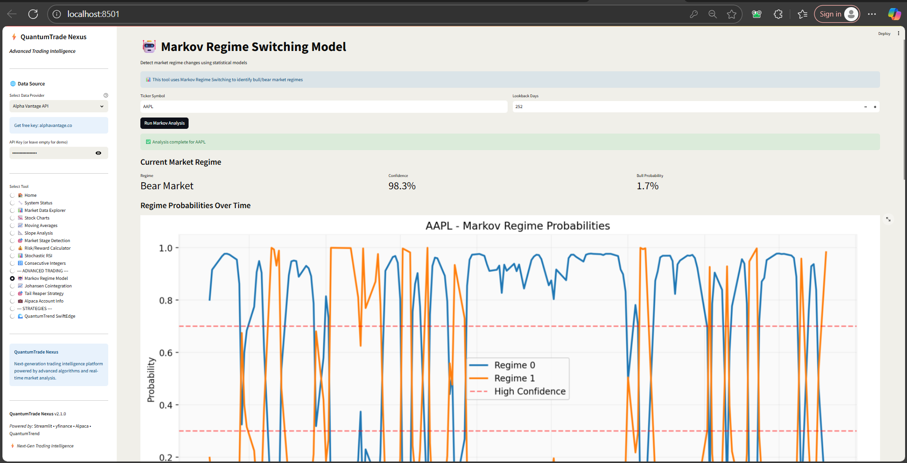
Task: Click the browser zoom magnifier icon
Action: 713,14
